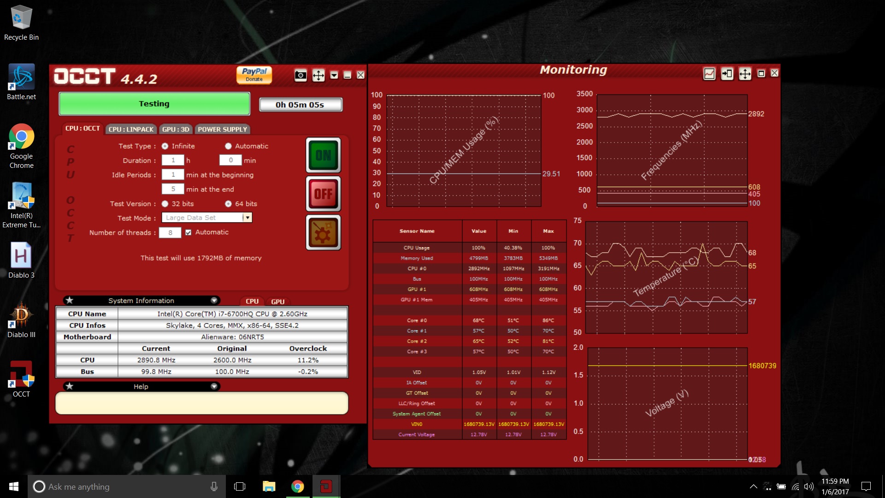Click the idle minutes at the beginning field
This screenshot has width=885, height=498.
click(173, 175)
